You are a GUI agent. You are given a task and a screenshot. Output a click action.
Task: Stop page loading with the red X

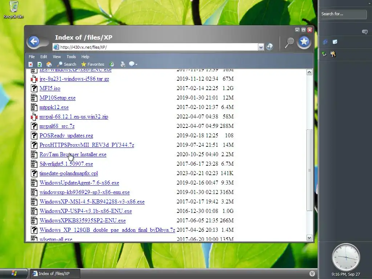point(31,64)
